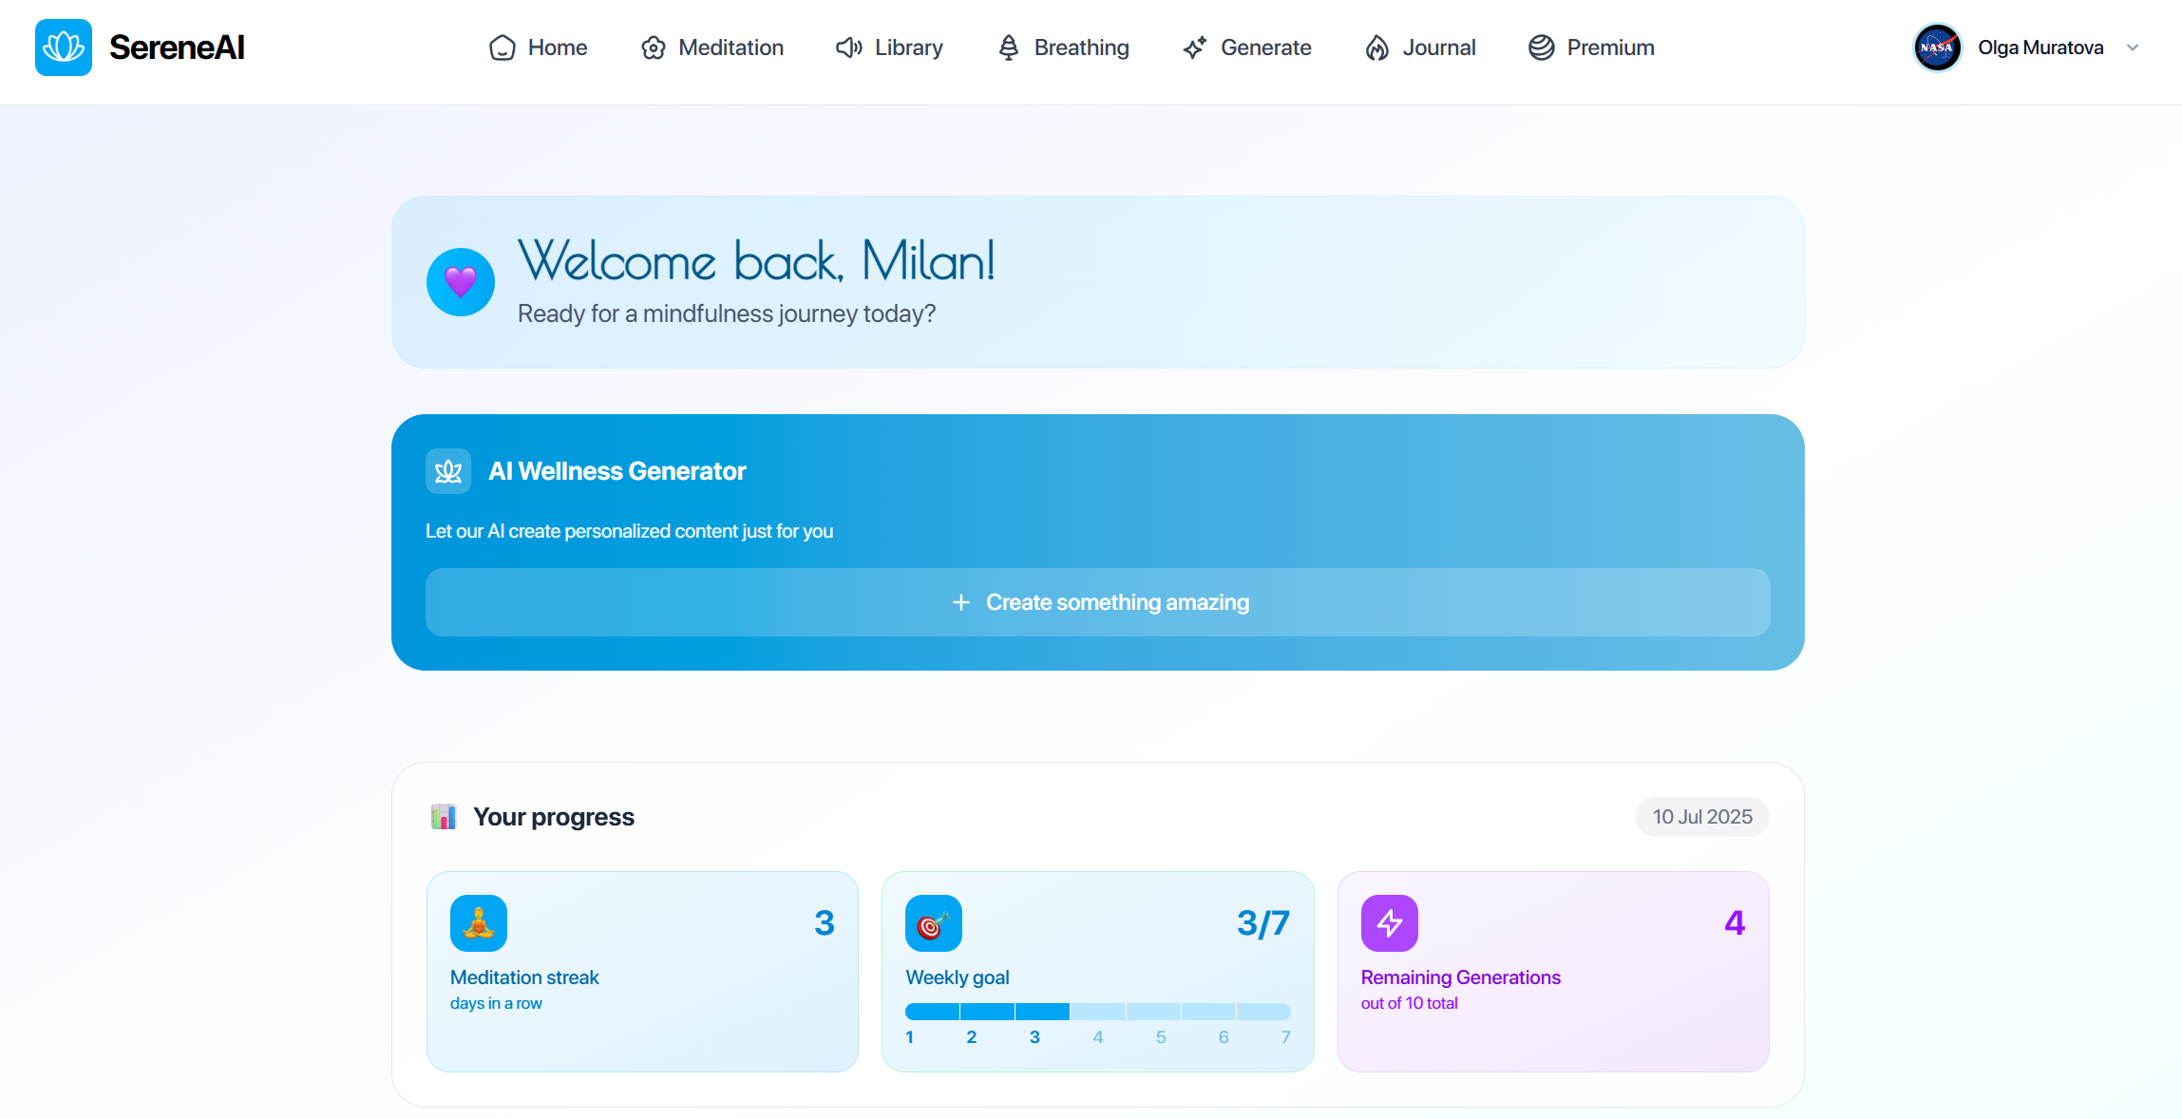Click the purple heart icon in welcome banner

click(461, 282)
